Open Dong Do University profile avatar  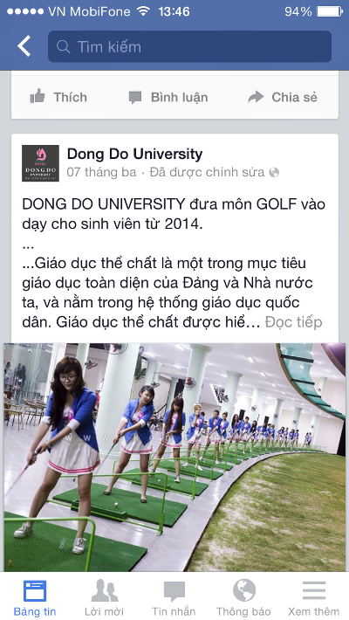point(40,163)
